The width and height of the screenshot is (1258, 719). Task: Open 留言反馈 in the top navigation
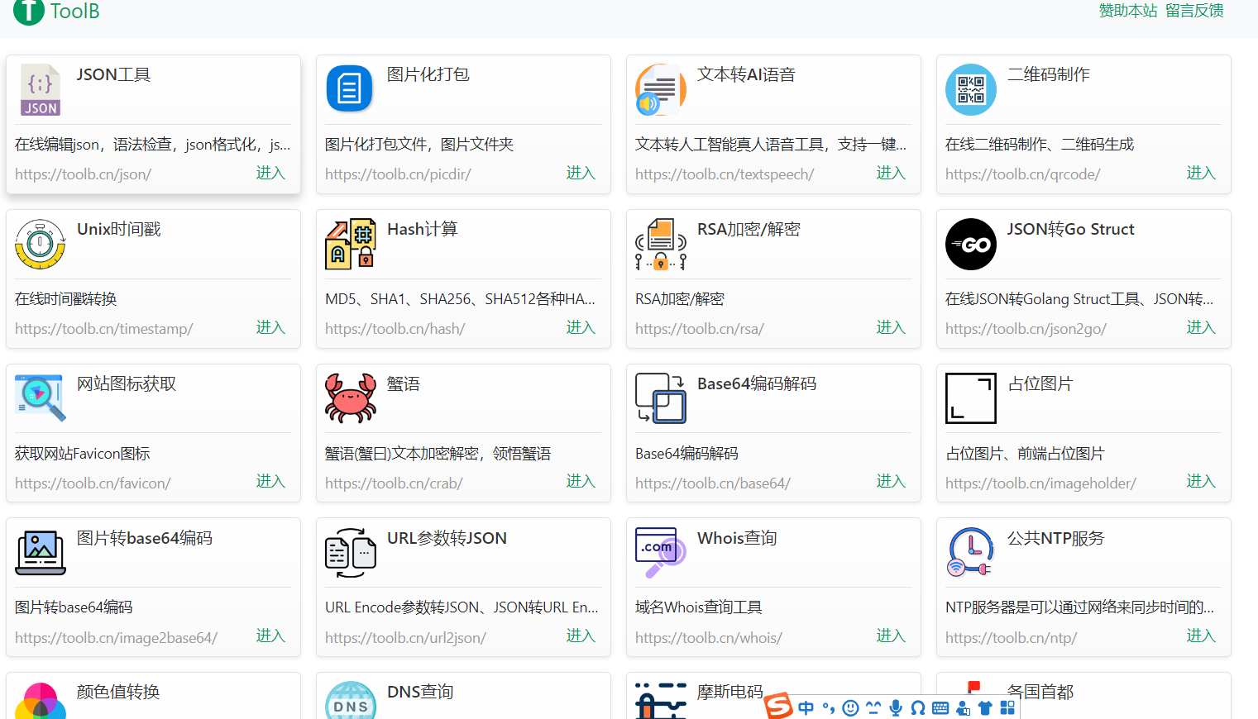(1194, 11)
